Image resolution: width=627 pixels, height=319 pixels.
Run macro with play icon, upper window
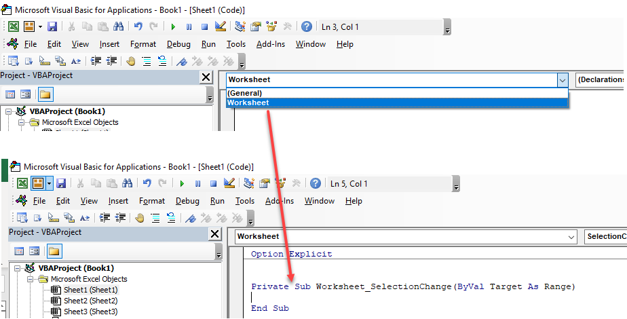click(x=173, y=26)
